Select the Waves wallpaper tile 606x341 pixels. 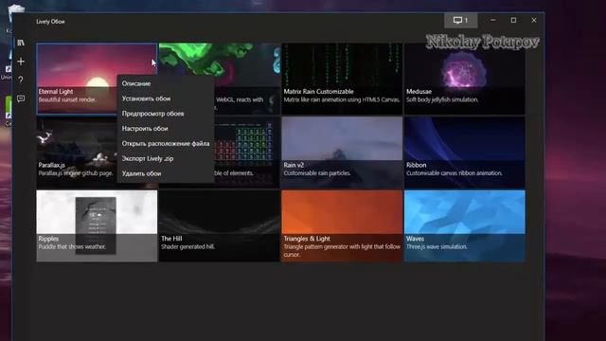(465, 225)
